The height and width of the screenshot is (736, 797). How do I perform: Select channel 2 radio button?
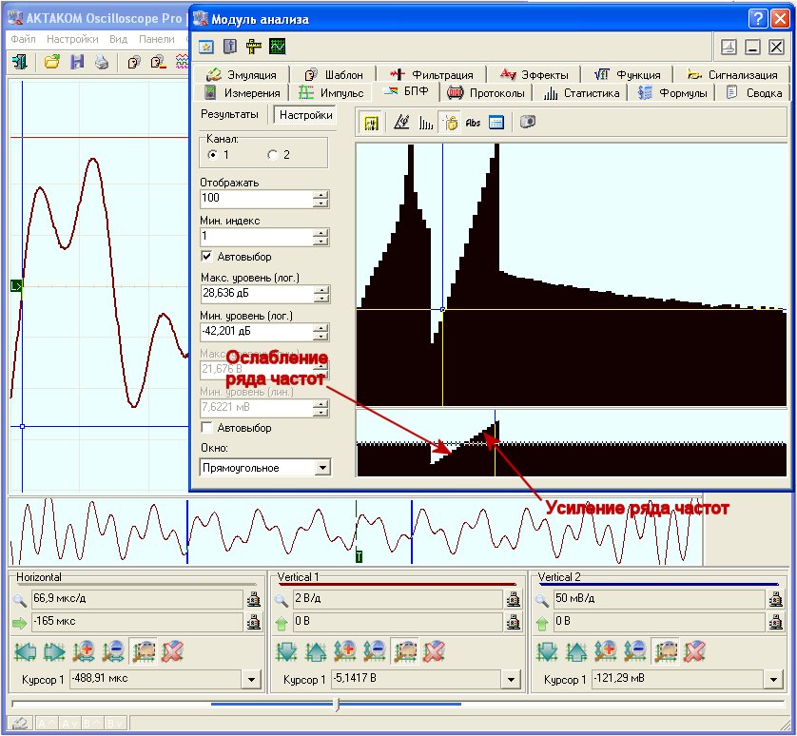coord(273,154)
